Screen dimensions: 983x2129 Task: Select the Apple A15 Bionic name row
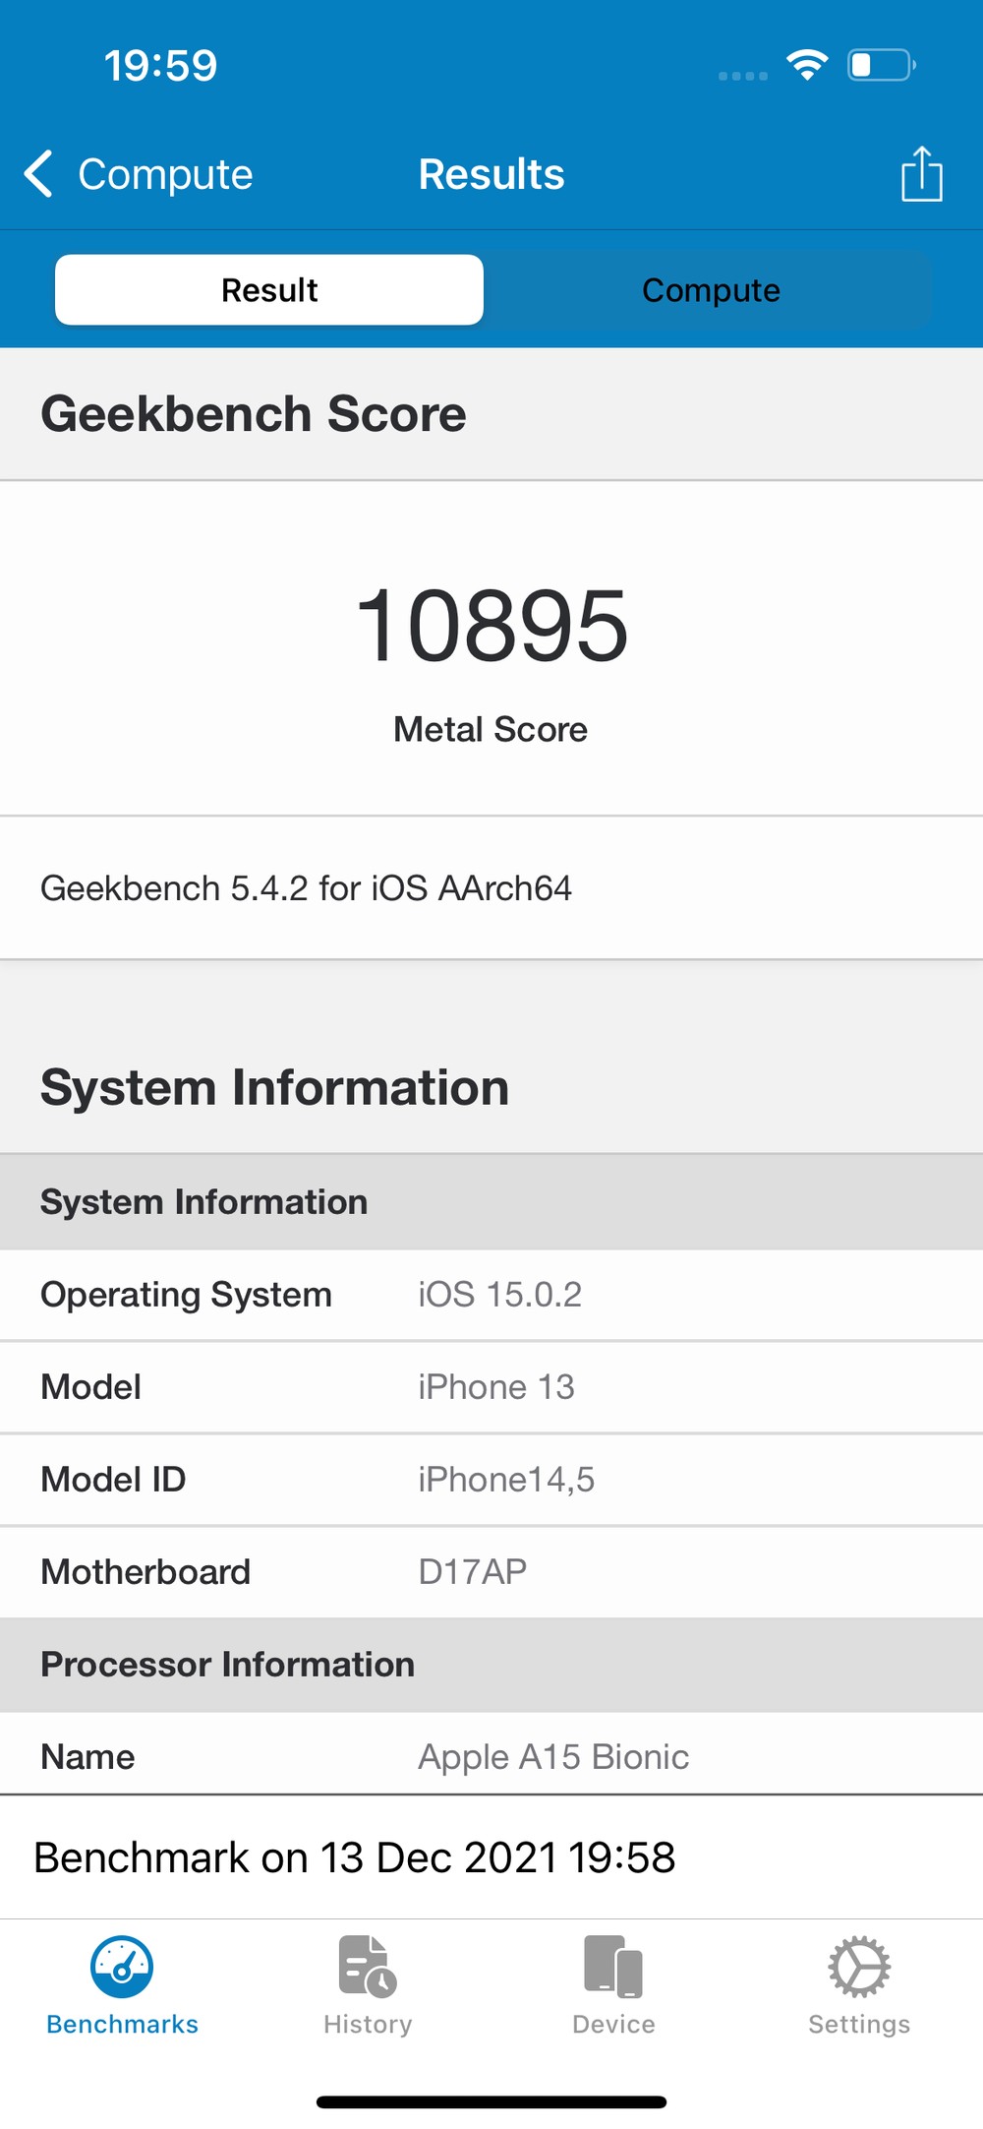(x=491, y=1757)
